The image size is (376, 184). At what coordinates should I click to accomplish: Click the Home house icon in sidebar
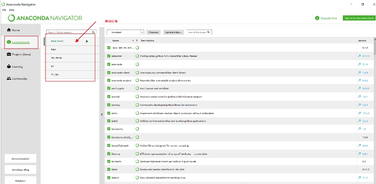click(x=9, y=30)
